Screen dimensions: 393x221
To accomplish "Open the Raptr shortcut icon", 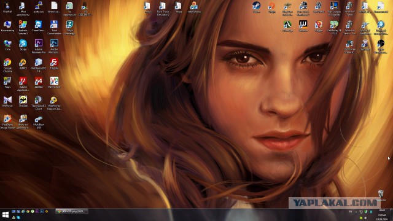I will tap(319, 26).
